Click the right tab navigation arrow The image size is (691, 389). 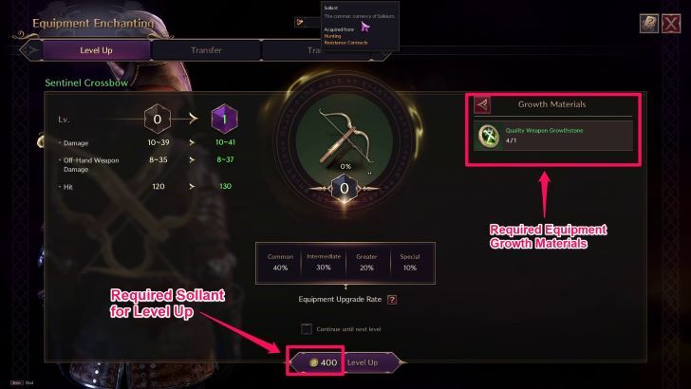point(384,55)
